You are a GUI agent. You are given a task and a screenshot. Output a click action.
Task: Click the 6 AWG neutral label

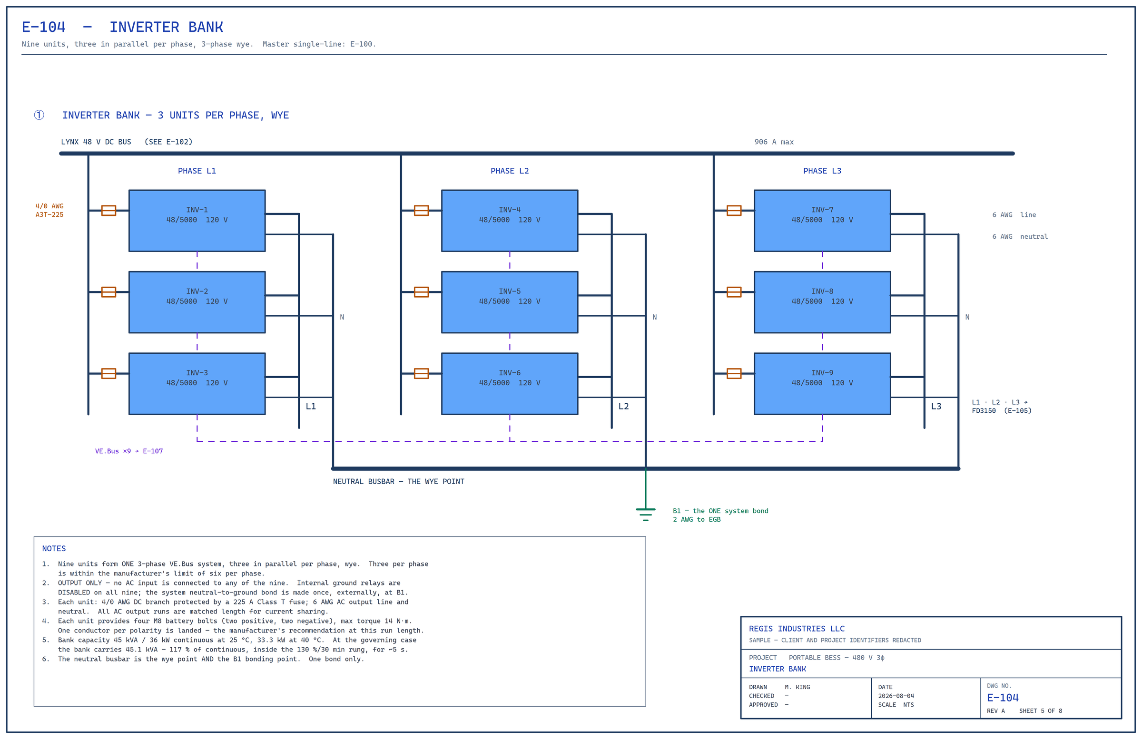(1020, 236)
